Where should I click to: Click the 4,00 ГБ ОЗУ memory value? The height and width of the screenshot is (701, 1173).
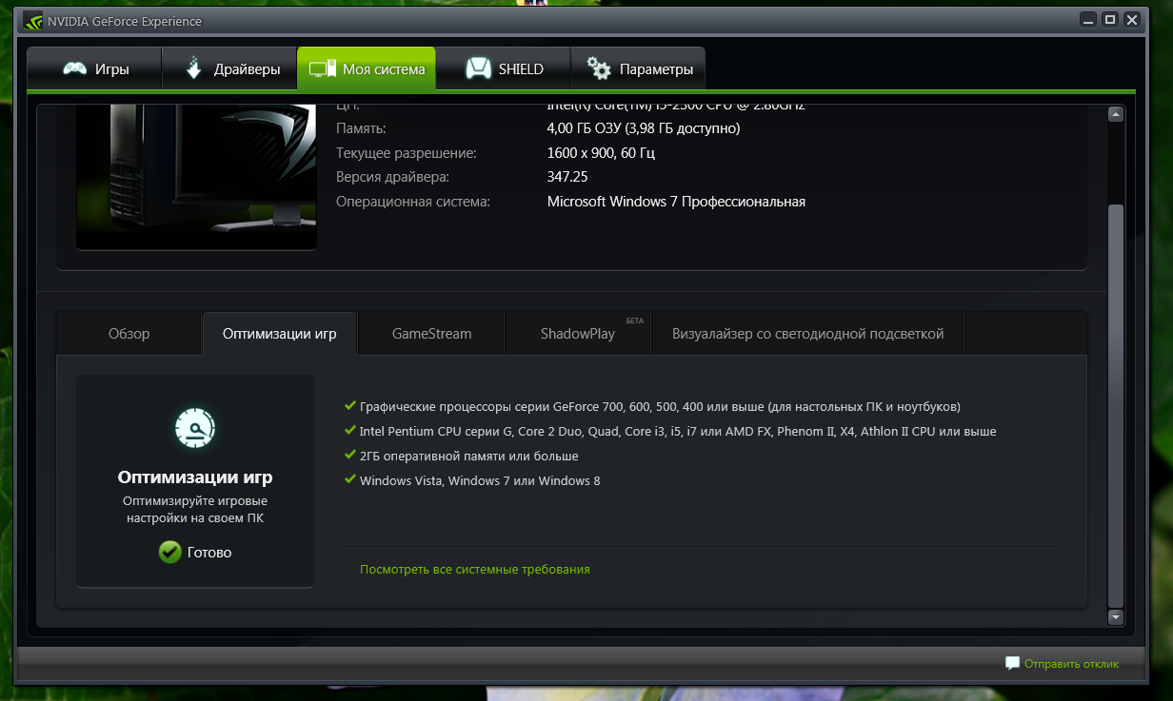pyautogui.click(x=644, y=127)
